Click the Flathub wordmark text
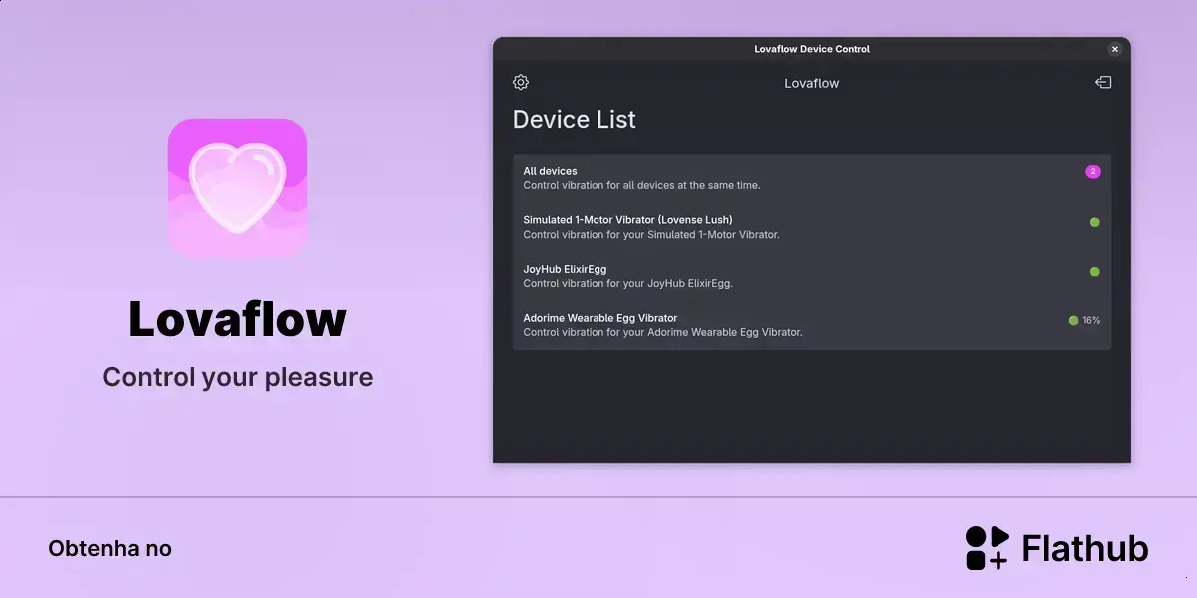The image size is (1197, 598). click(1085, 548)
